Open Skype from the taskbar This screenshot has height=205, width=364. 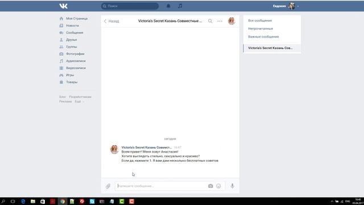(92, 201)
